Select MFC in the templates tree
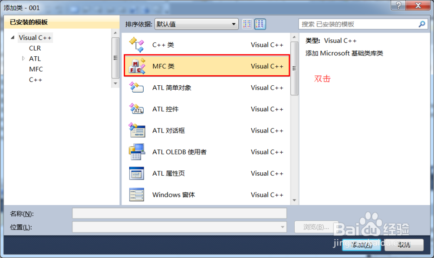 pyautogui.click(x=36, y=69)
